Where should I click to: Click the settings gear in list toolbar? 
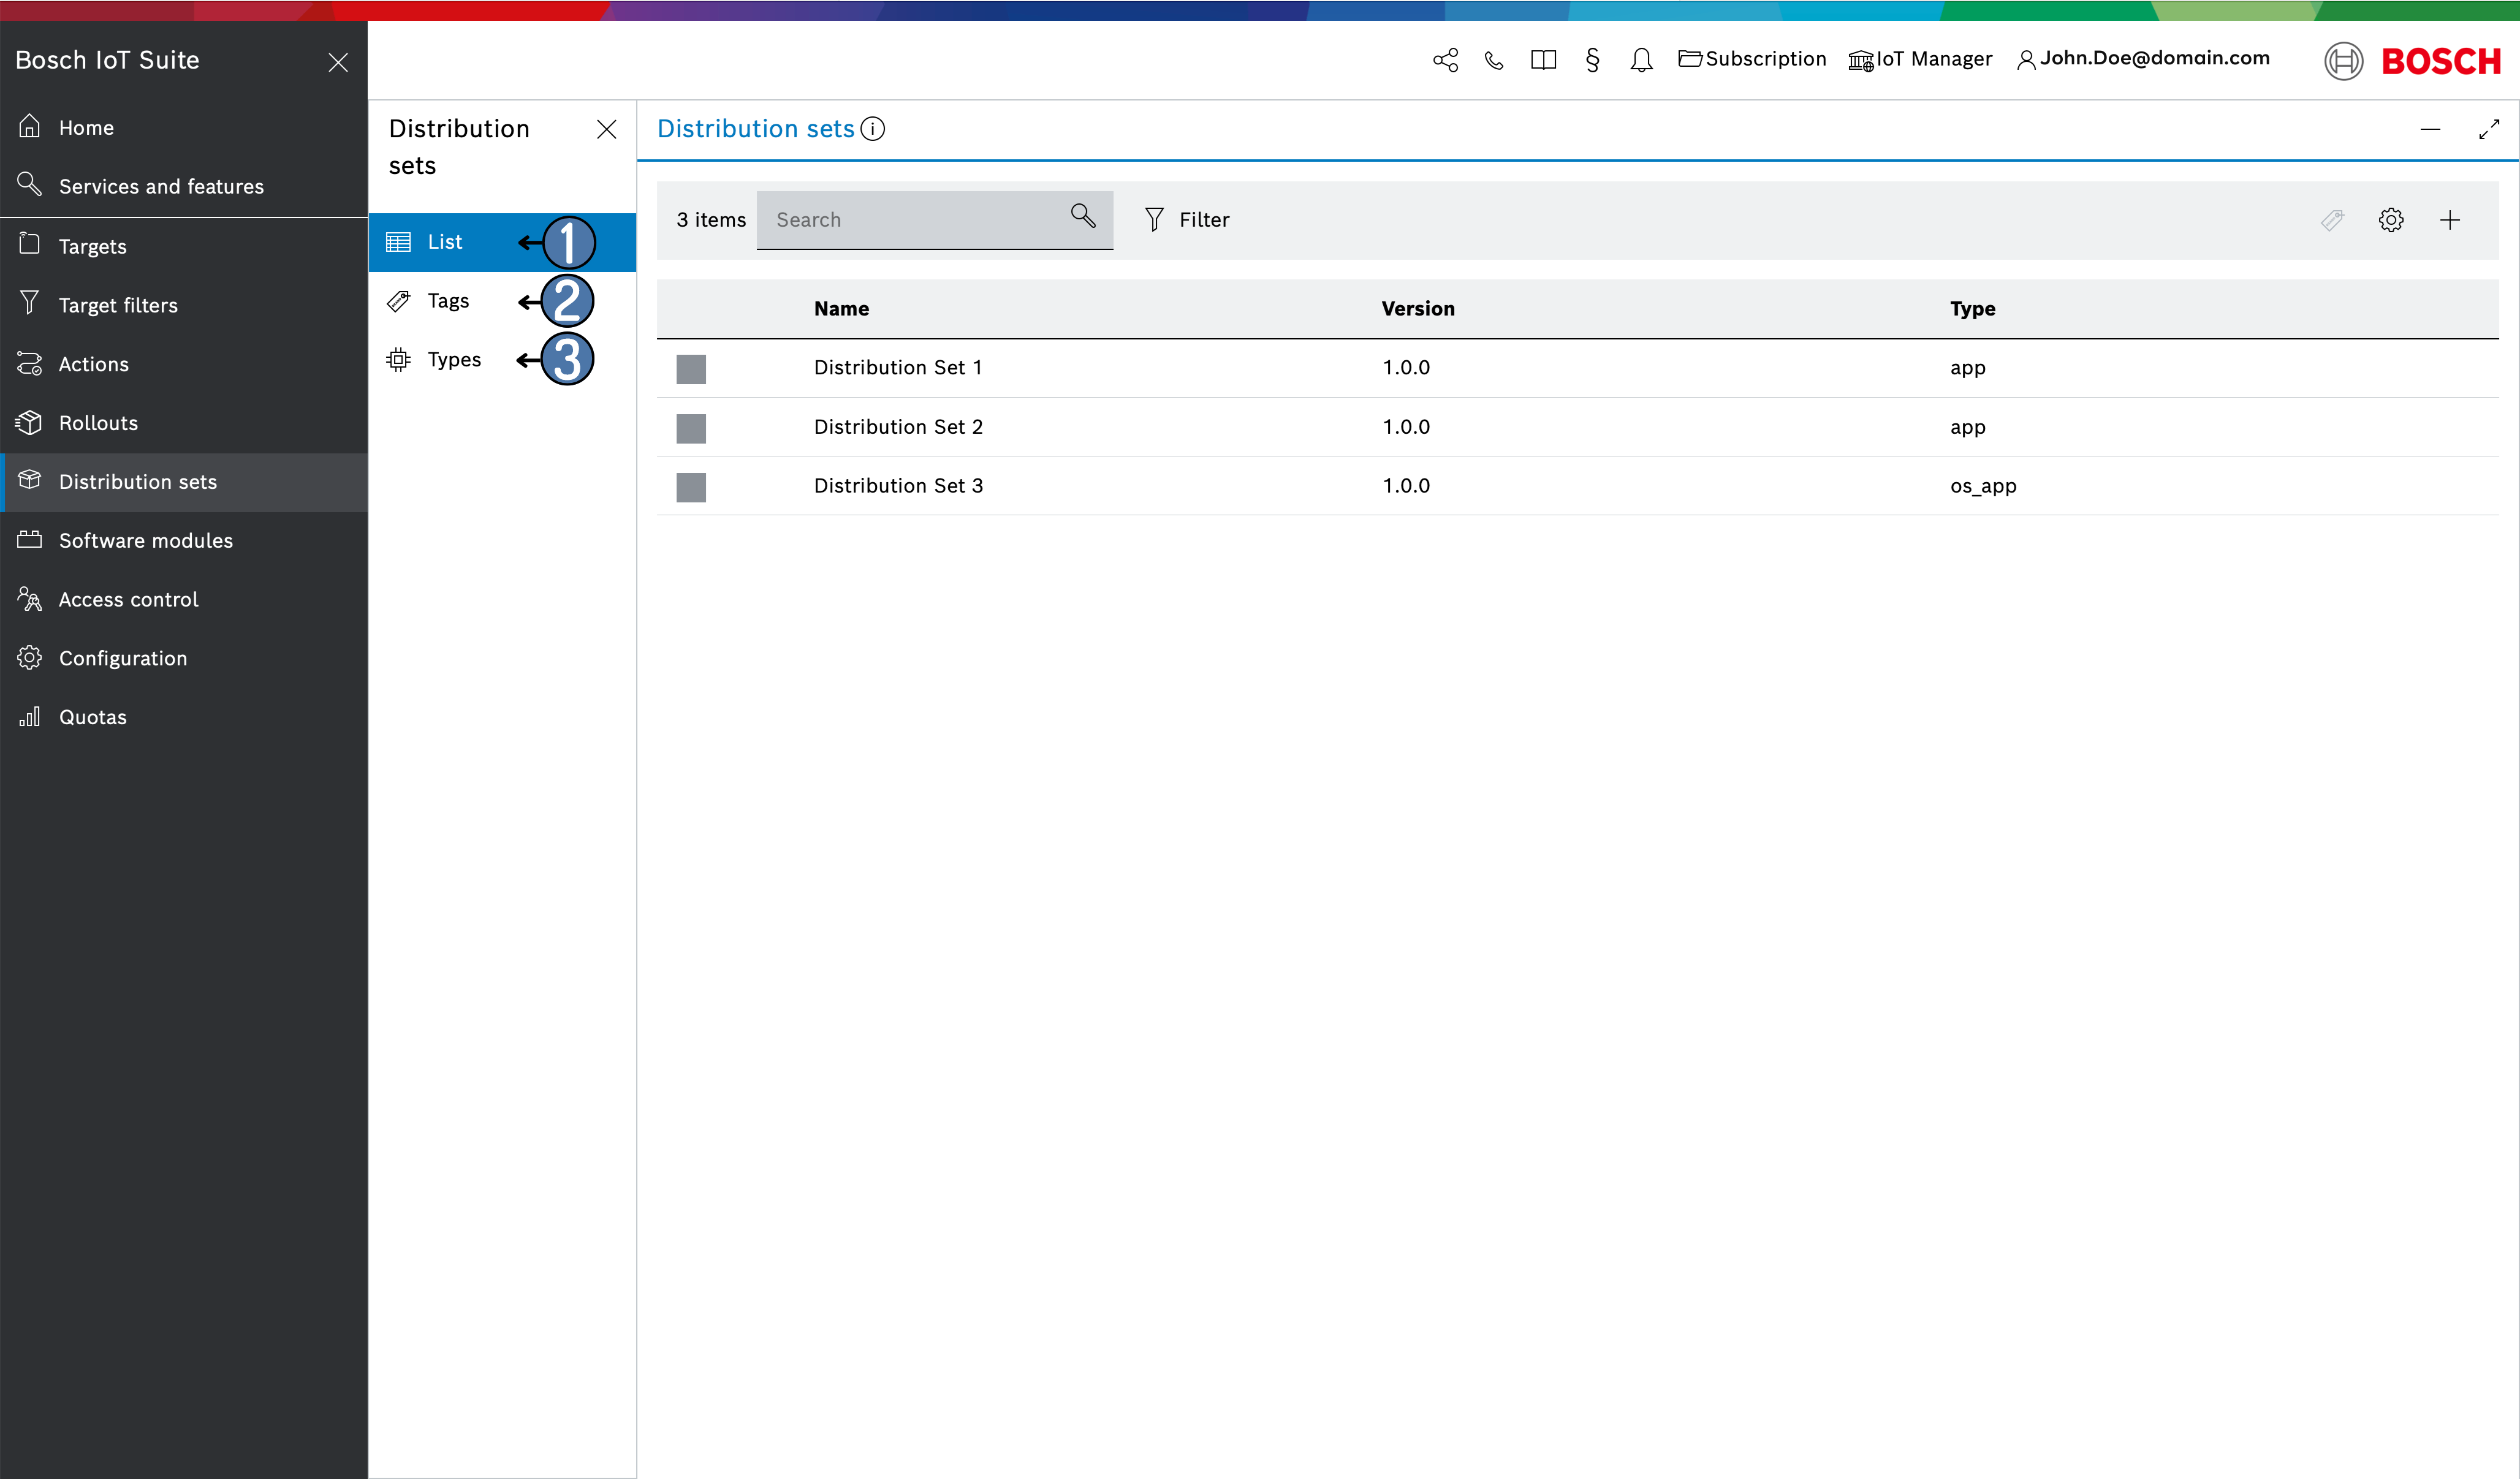click(x=2390, y=220)
